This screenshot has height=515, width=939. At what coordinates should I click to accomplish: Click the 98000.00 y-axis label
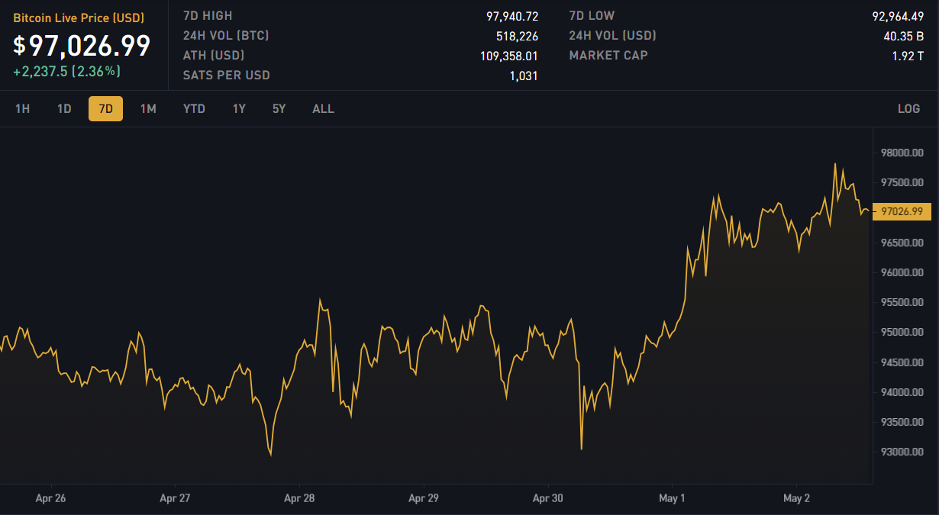tap(902, 153)
